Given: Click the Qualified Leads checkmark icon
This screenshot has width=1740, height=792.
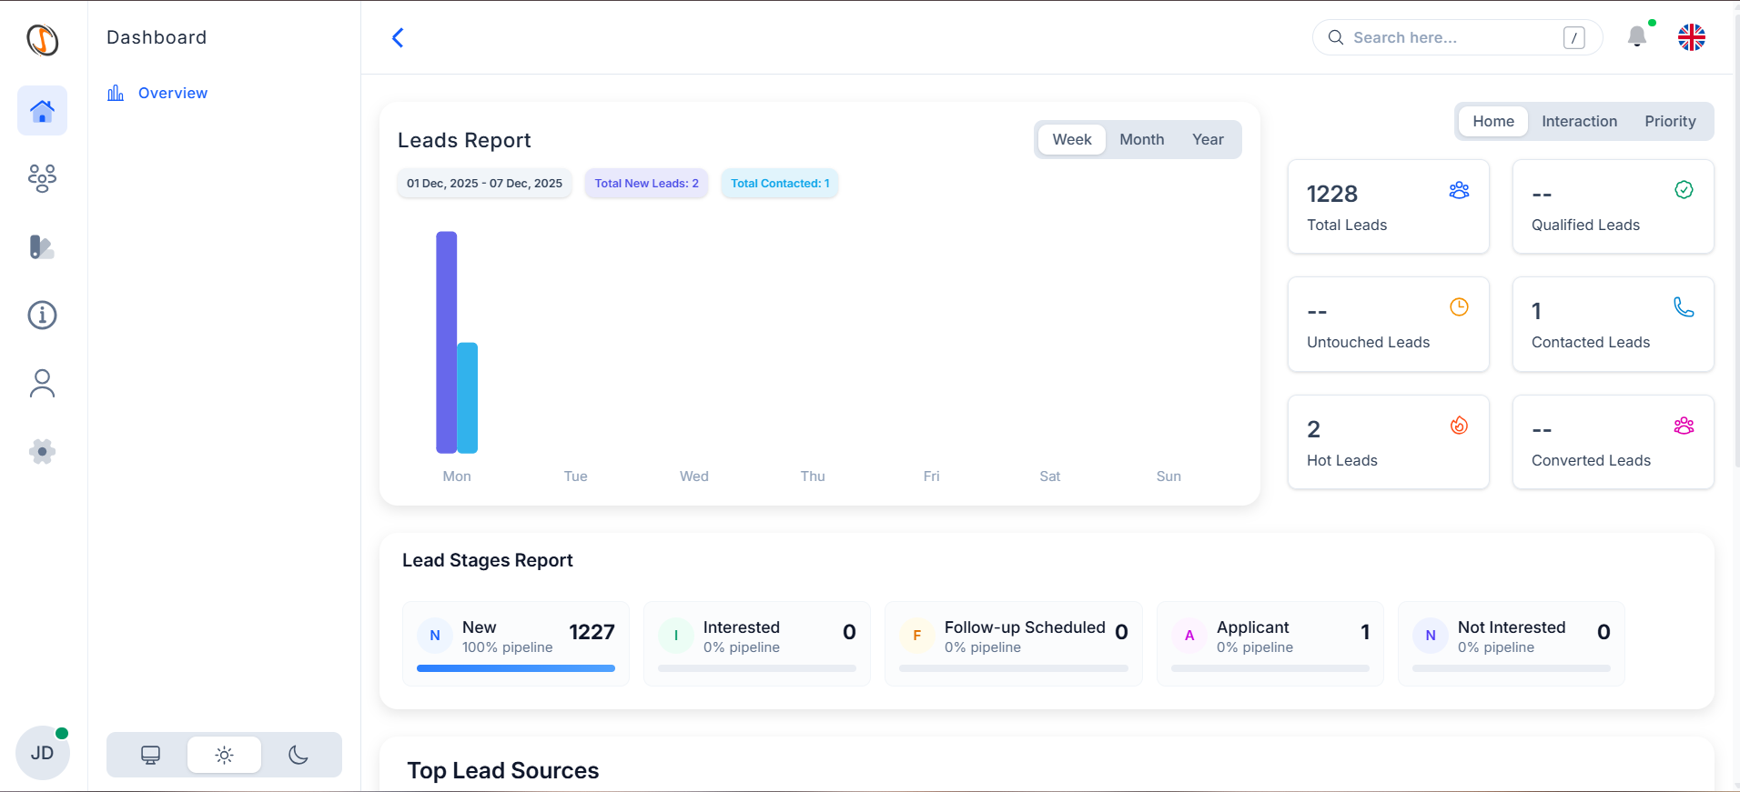Looking at the screenshot, I should coord(1684,189).
